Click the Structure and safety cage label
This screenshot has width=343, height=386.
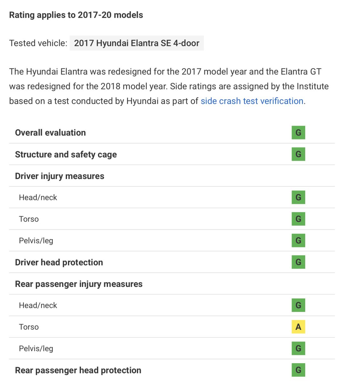[x=66, y=155]
